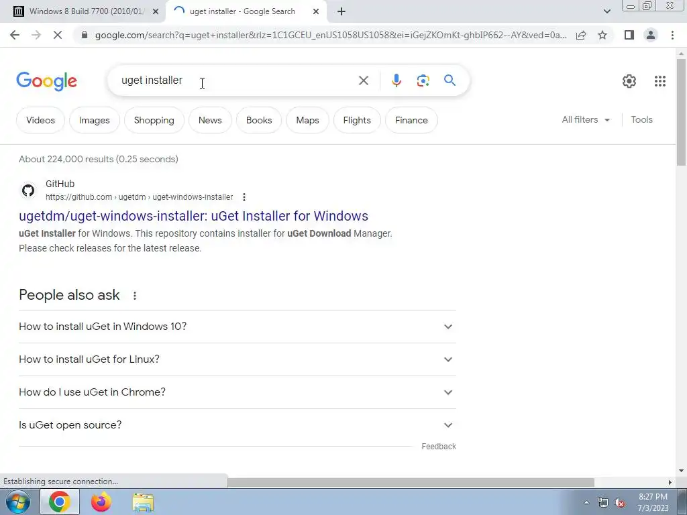Click the GitHub site name text
This screenshot has height=515, width=687.
point(60,184)
